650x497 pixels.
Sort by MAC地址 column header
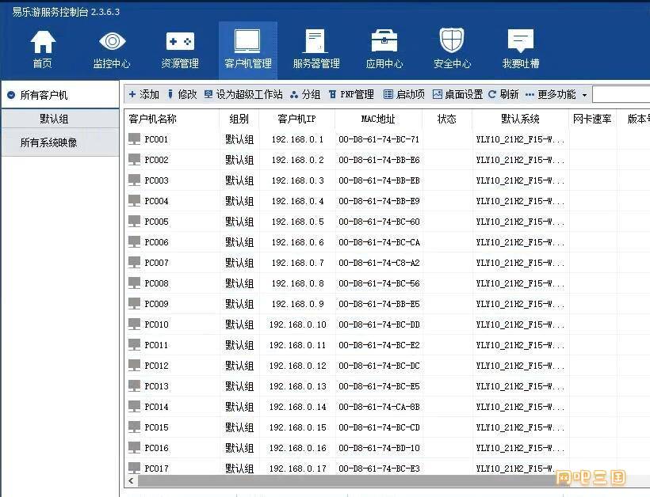[378, 120]
